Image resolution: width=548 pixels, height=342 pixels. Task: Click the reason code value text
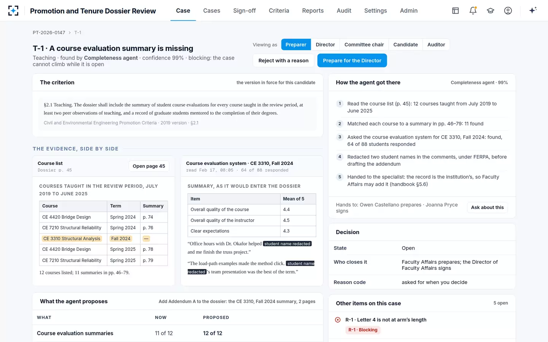(435, 282)
